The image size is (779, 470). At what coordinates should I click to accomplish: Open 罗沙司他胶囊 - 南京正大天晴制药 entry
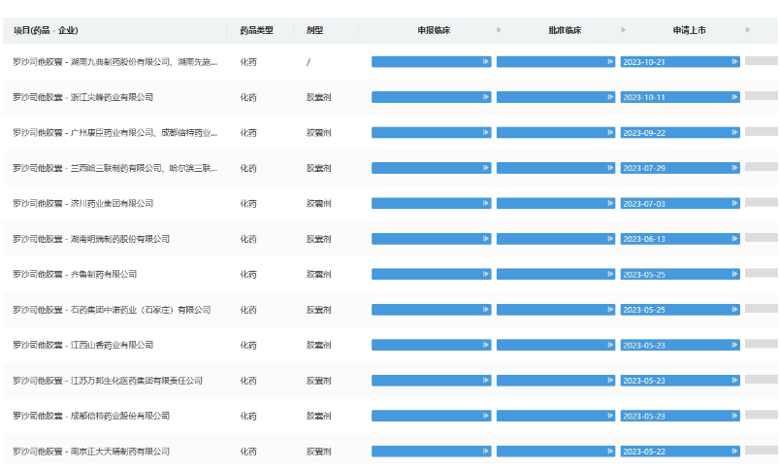[91, 452]
